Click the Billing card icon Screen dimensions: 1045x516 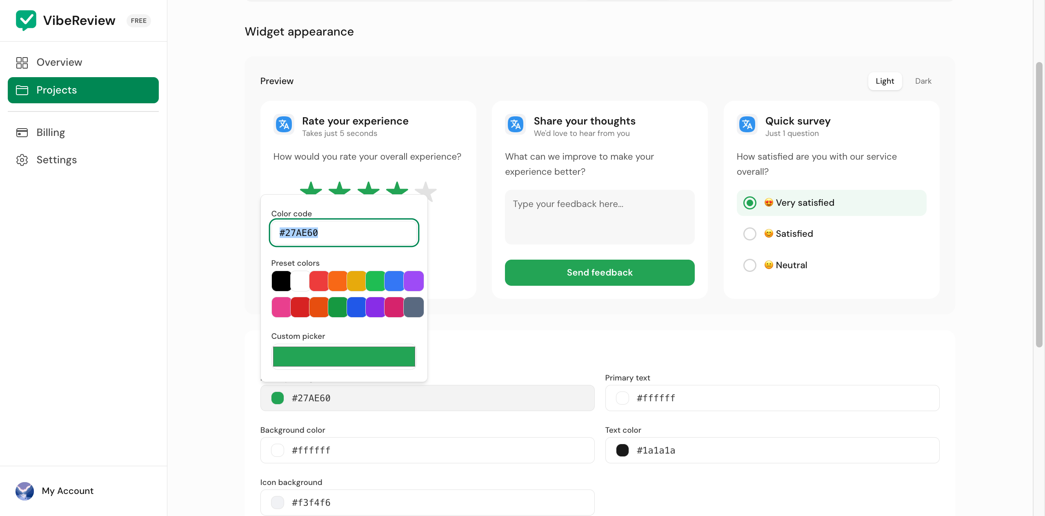pyautogui.click(x=22, y=133)
